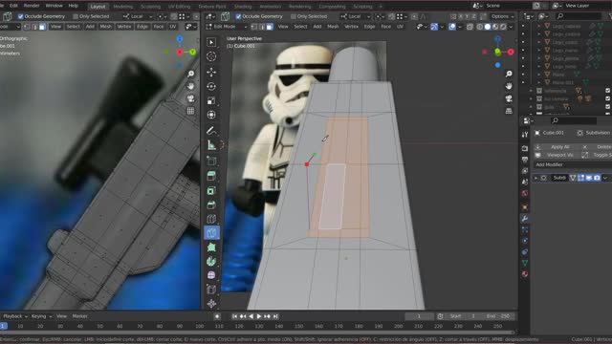Select the Select Box tool in toolbar
Viewport: 612px width, 344px height.
211,42
